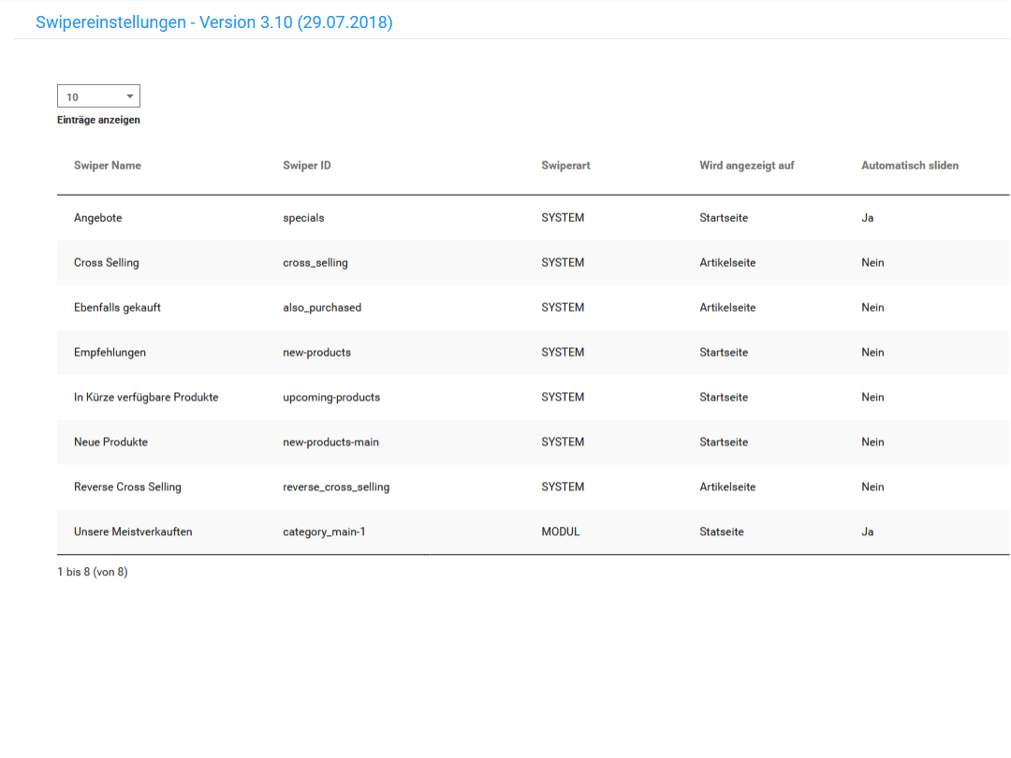Click the Swipereinstellungen version page title
Image resolution: width=1011 pixels, height=758 pixels.
coord(214,22)
